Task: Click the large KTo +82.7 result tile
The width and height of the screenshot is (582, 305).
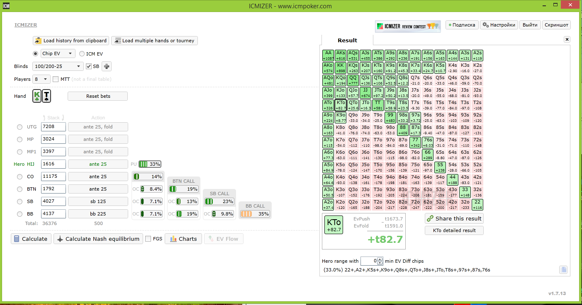Action: coord(334,225)
